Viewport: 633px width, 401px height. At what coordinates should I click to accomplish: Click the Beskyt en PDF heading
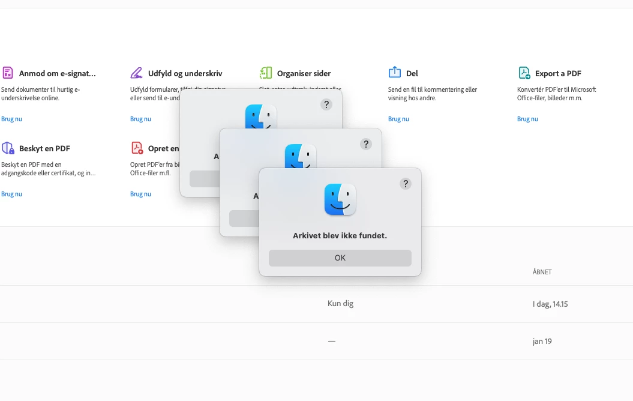coord(44,149)
